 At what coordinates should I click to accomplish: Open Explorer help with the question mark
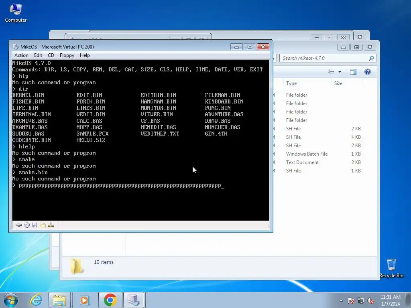tap(368, 72)
